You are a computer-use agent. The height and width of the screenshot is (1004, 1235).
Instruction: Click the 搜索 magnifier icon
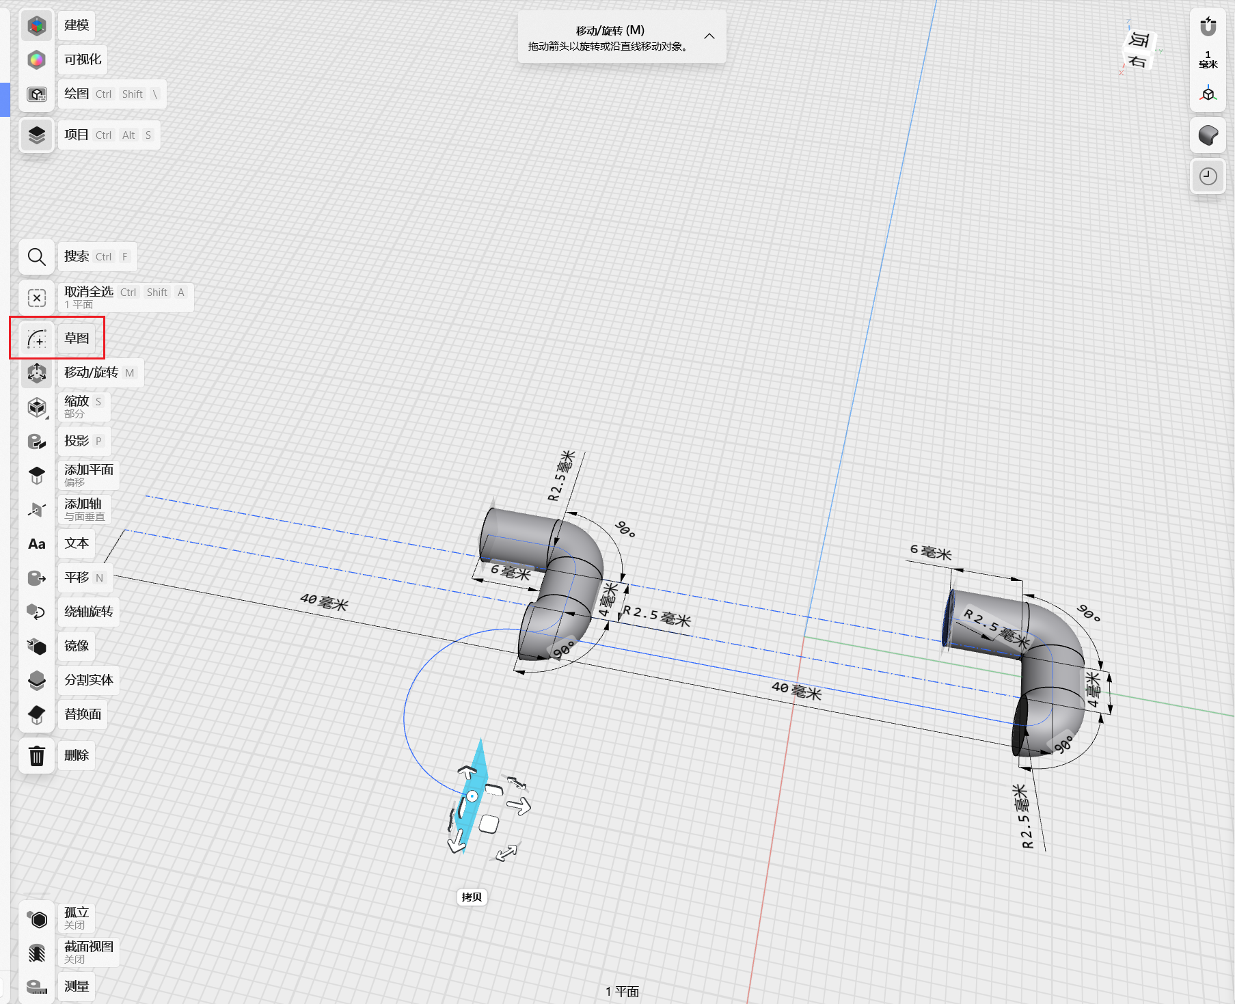pyautogui.click(x=37, y=257)
